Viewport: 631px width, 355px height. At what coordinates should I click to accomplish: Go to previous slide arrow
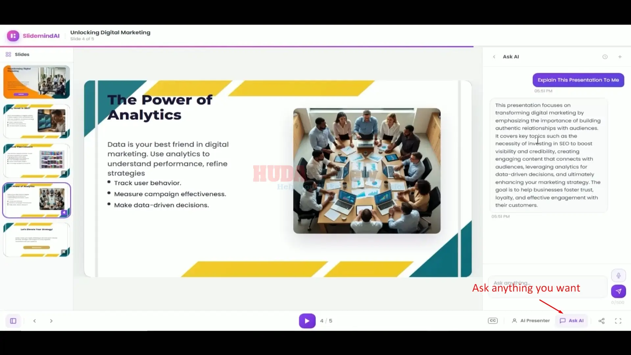tap(35, 321)
